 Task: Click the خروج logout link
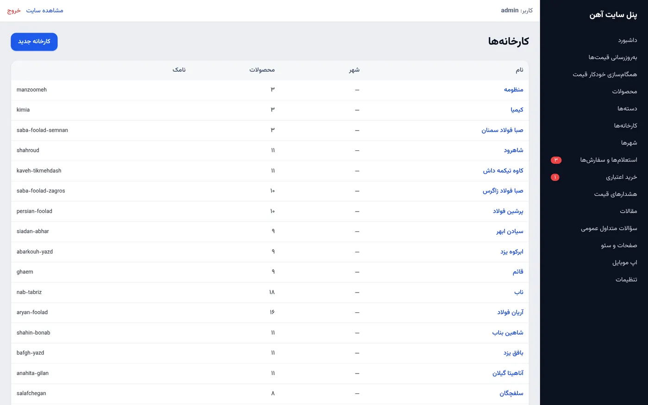coord(14,10)
